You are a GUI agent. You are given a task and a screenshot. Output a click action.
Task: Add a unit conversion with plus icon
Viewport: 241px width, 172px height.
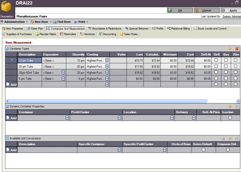230,138
